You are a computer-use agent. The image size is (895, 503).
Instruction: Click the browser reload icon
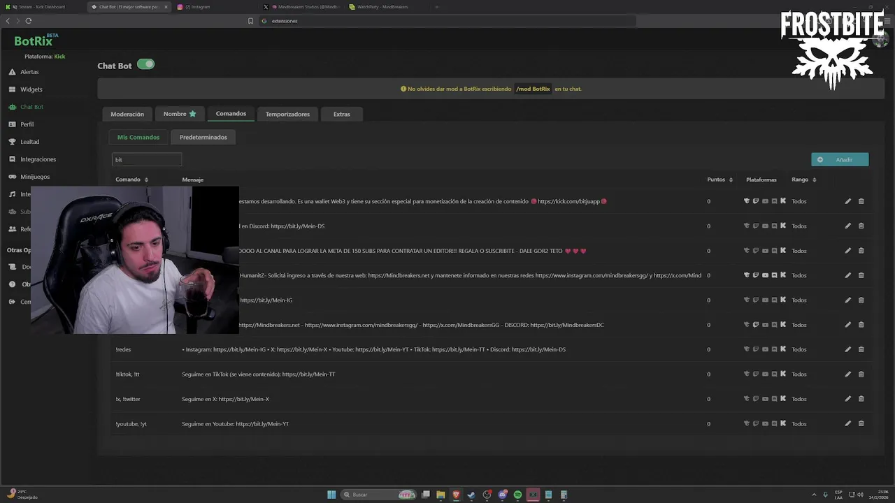[29, 21]
